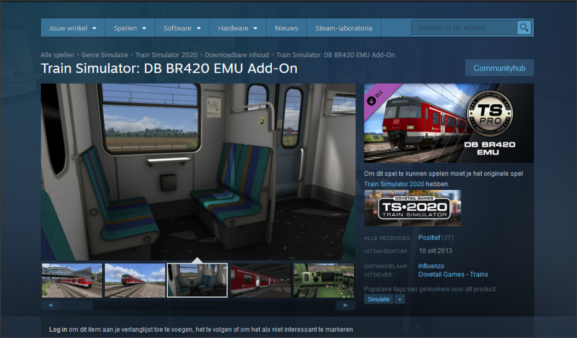The image size is (577, 338).
Task: Click the Positief (37) reviews link
Action: tap(429, 237)
